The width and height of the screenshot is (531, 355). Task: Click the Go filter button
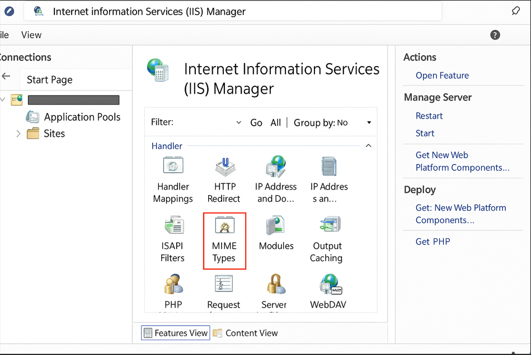(x=256, y=122)
